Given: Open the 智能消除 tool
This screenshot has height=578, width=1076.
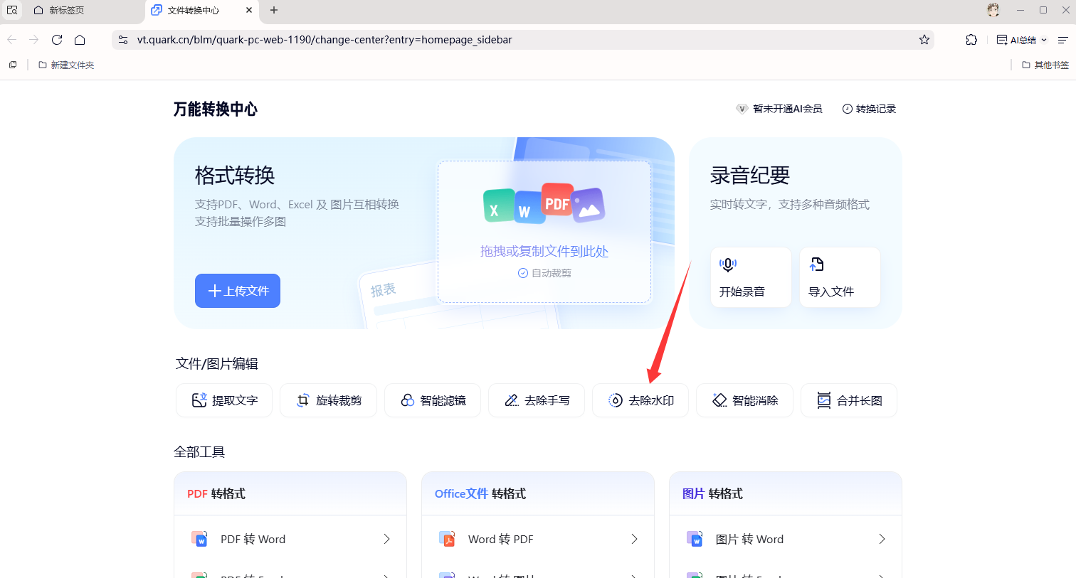Looking at the screenshot, I should (744, 400).
